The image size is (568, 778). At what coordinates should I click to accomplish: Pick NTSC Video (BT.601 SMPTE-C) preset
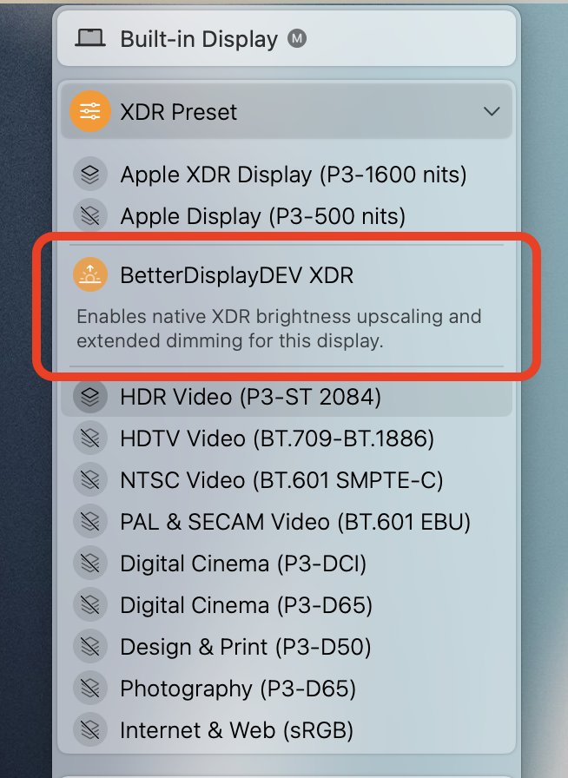(281, 480)
